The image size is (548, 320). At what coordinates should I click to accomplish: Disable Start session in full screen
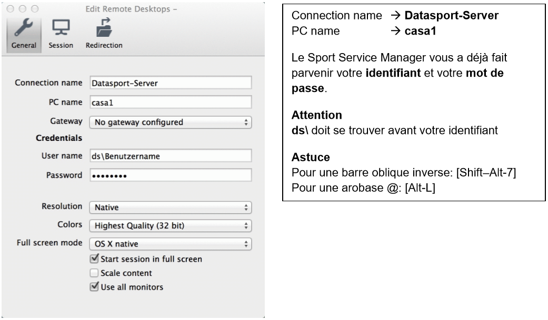pyautogui.click(x=94, y=259)
